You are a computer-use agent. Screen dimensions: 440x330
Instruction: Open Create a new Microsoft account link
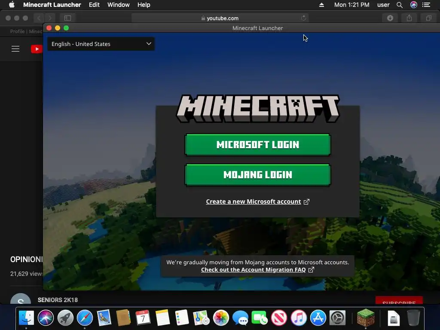(x=258, y=202)
